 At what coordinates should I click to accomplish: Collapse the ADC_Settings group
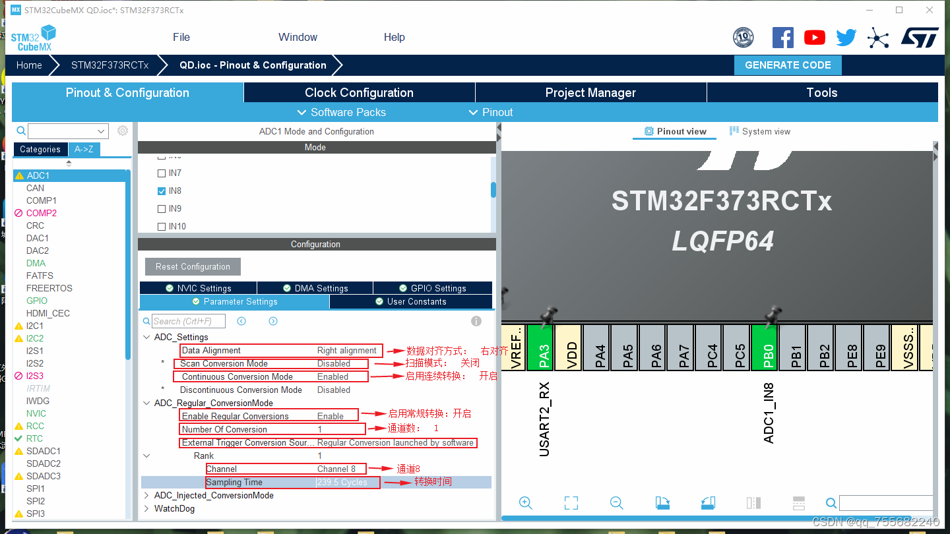point(146,337)
